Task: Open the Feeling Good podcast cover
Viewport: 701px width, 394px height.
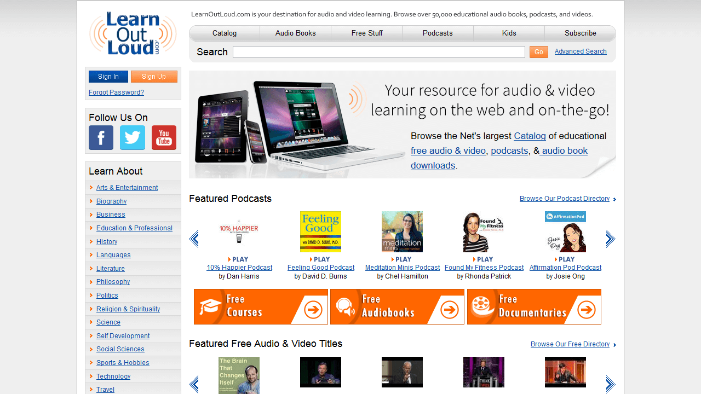Action: (x=320, y=232)
